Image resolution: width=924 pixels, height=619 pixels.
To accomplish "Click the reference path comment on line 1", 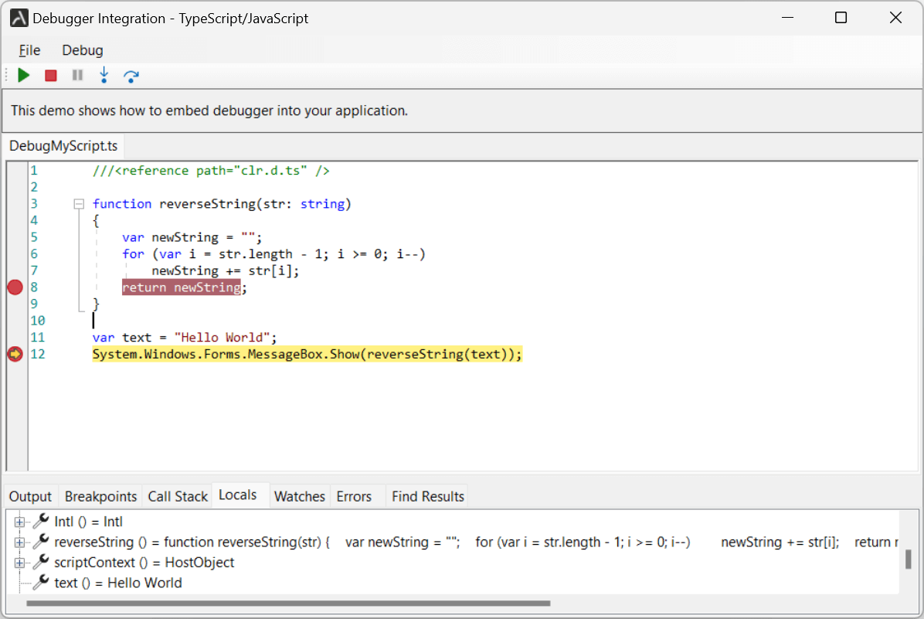I will 211,170.
